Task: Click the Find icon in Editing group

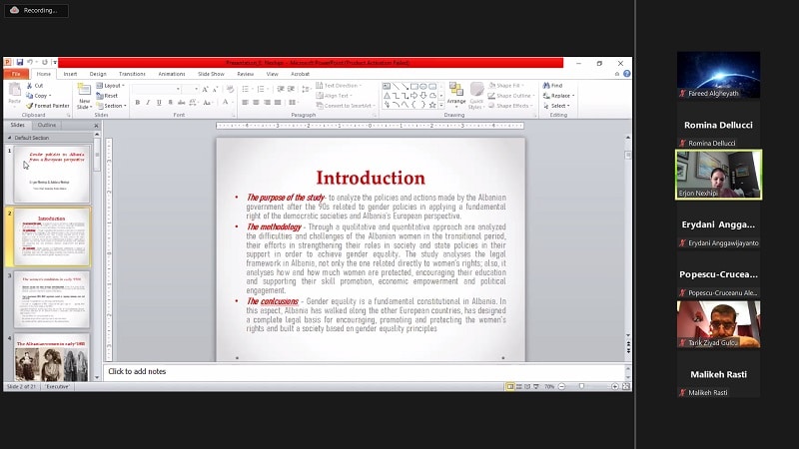Action: coord(552,86)
